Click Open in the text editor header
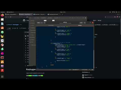121x90 pixels. point(39,23)
